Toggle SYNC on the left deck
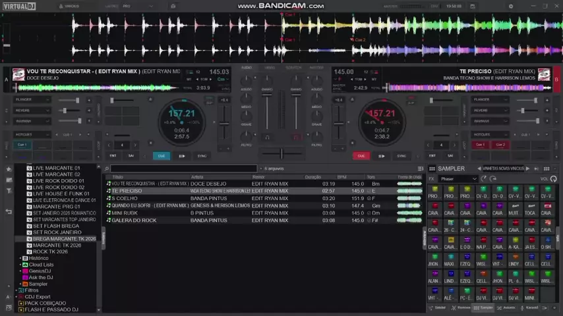This screenshot has width=563, height=316. tap(202, 156)
